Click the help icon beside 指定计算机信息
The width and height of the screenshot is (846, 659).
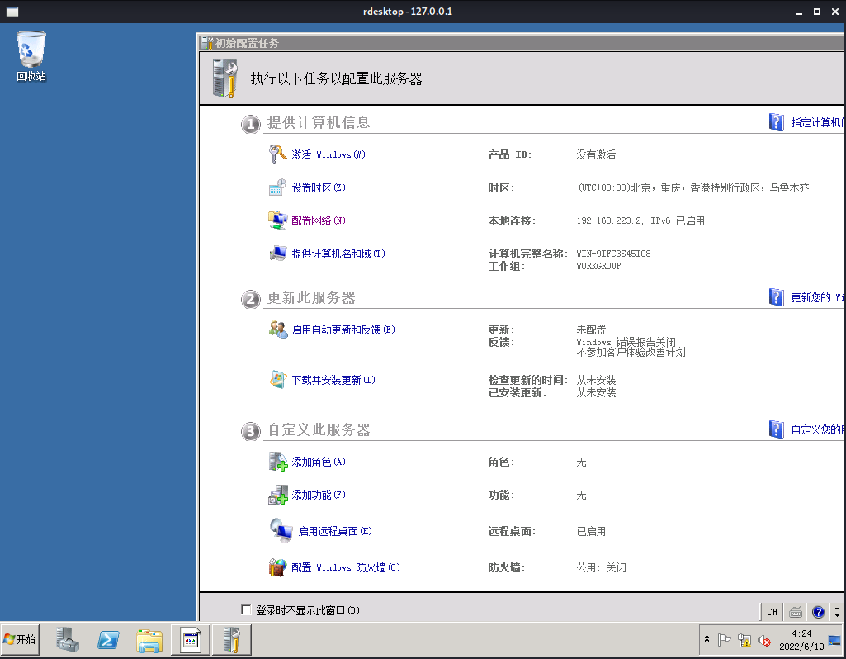click(777, 121)
